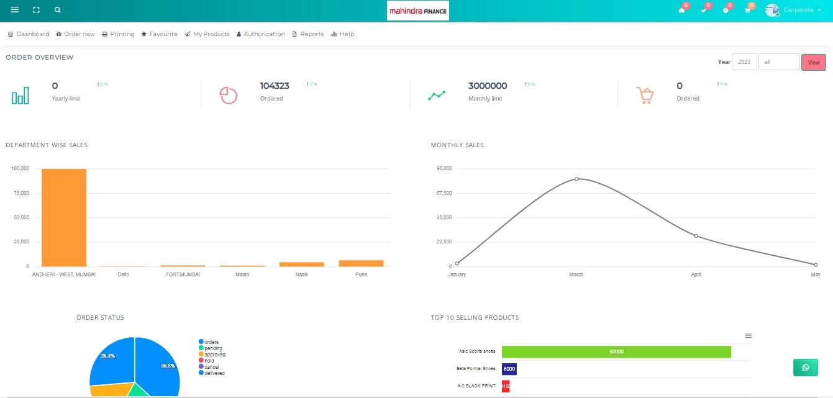833x398 pixels.
Task: Open the Reports menu
Action: click(x=308, y=34)
